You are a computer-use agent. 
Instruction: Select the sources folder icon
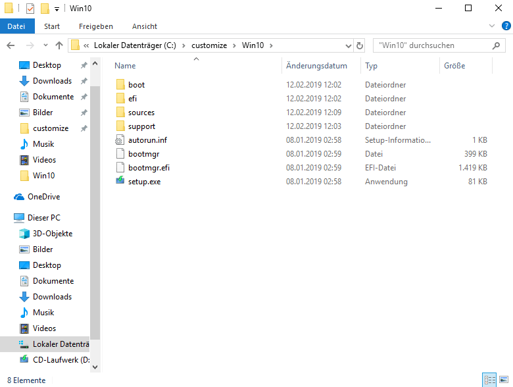coord(120,113)
